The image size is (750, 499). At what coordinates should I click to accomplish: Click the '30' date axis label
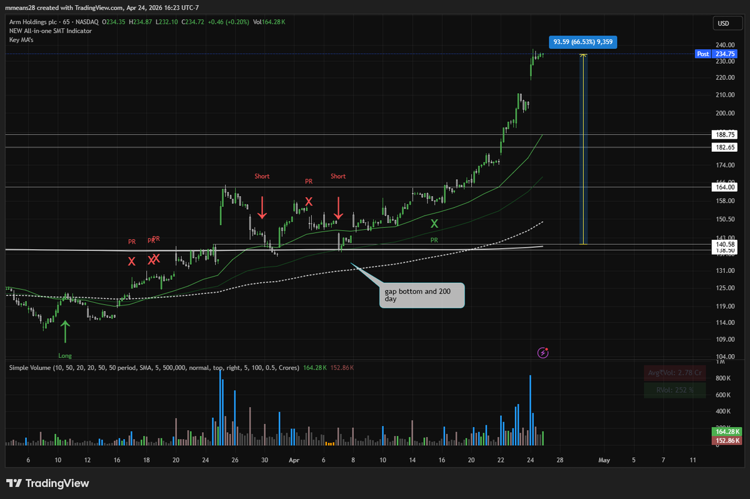click(264, 460)
